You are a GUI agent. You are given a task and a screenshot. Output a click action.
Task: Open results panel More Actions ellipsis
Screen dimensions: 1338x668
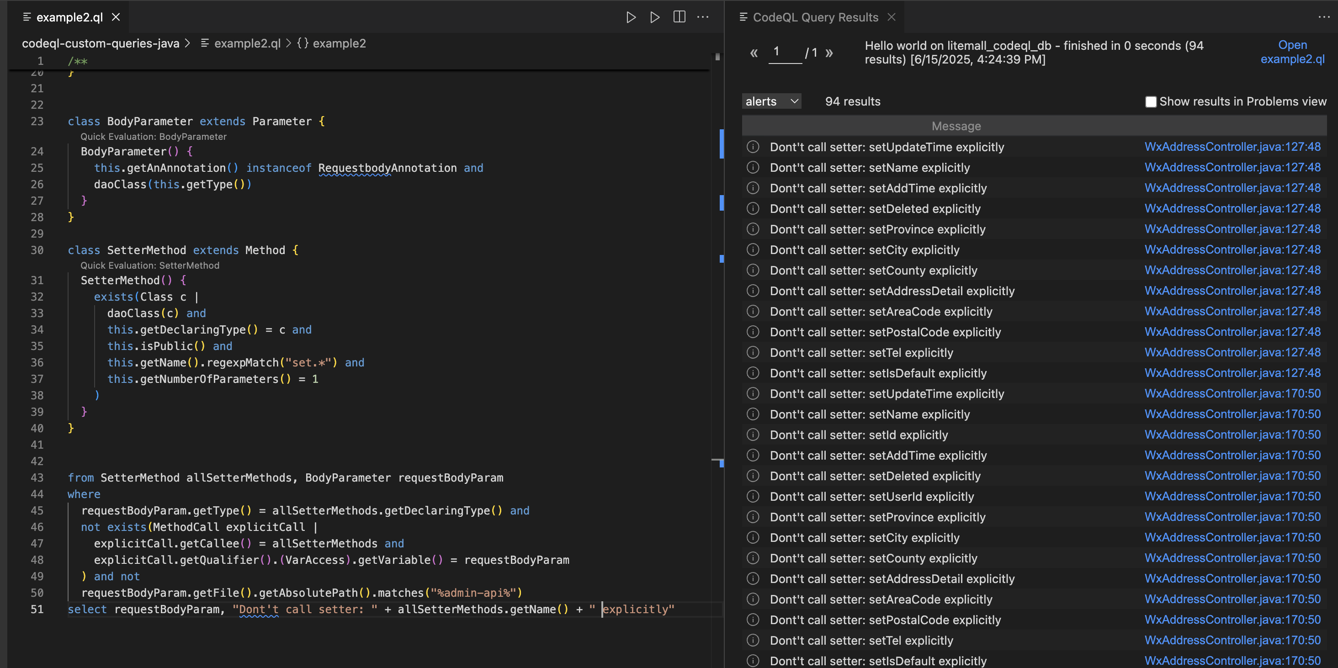pyautogui.click(x=1324, y=17)
